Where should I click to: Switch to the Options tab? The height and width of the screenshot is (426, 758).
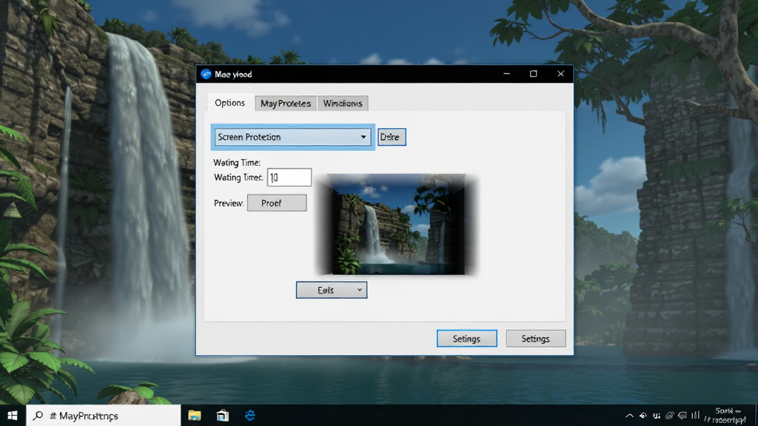click(x=230, y=103)
